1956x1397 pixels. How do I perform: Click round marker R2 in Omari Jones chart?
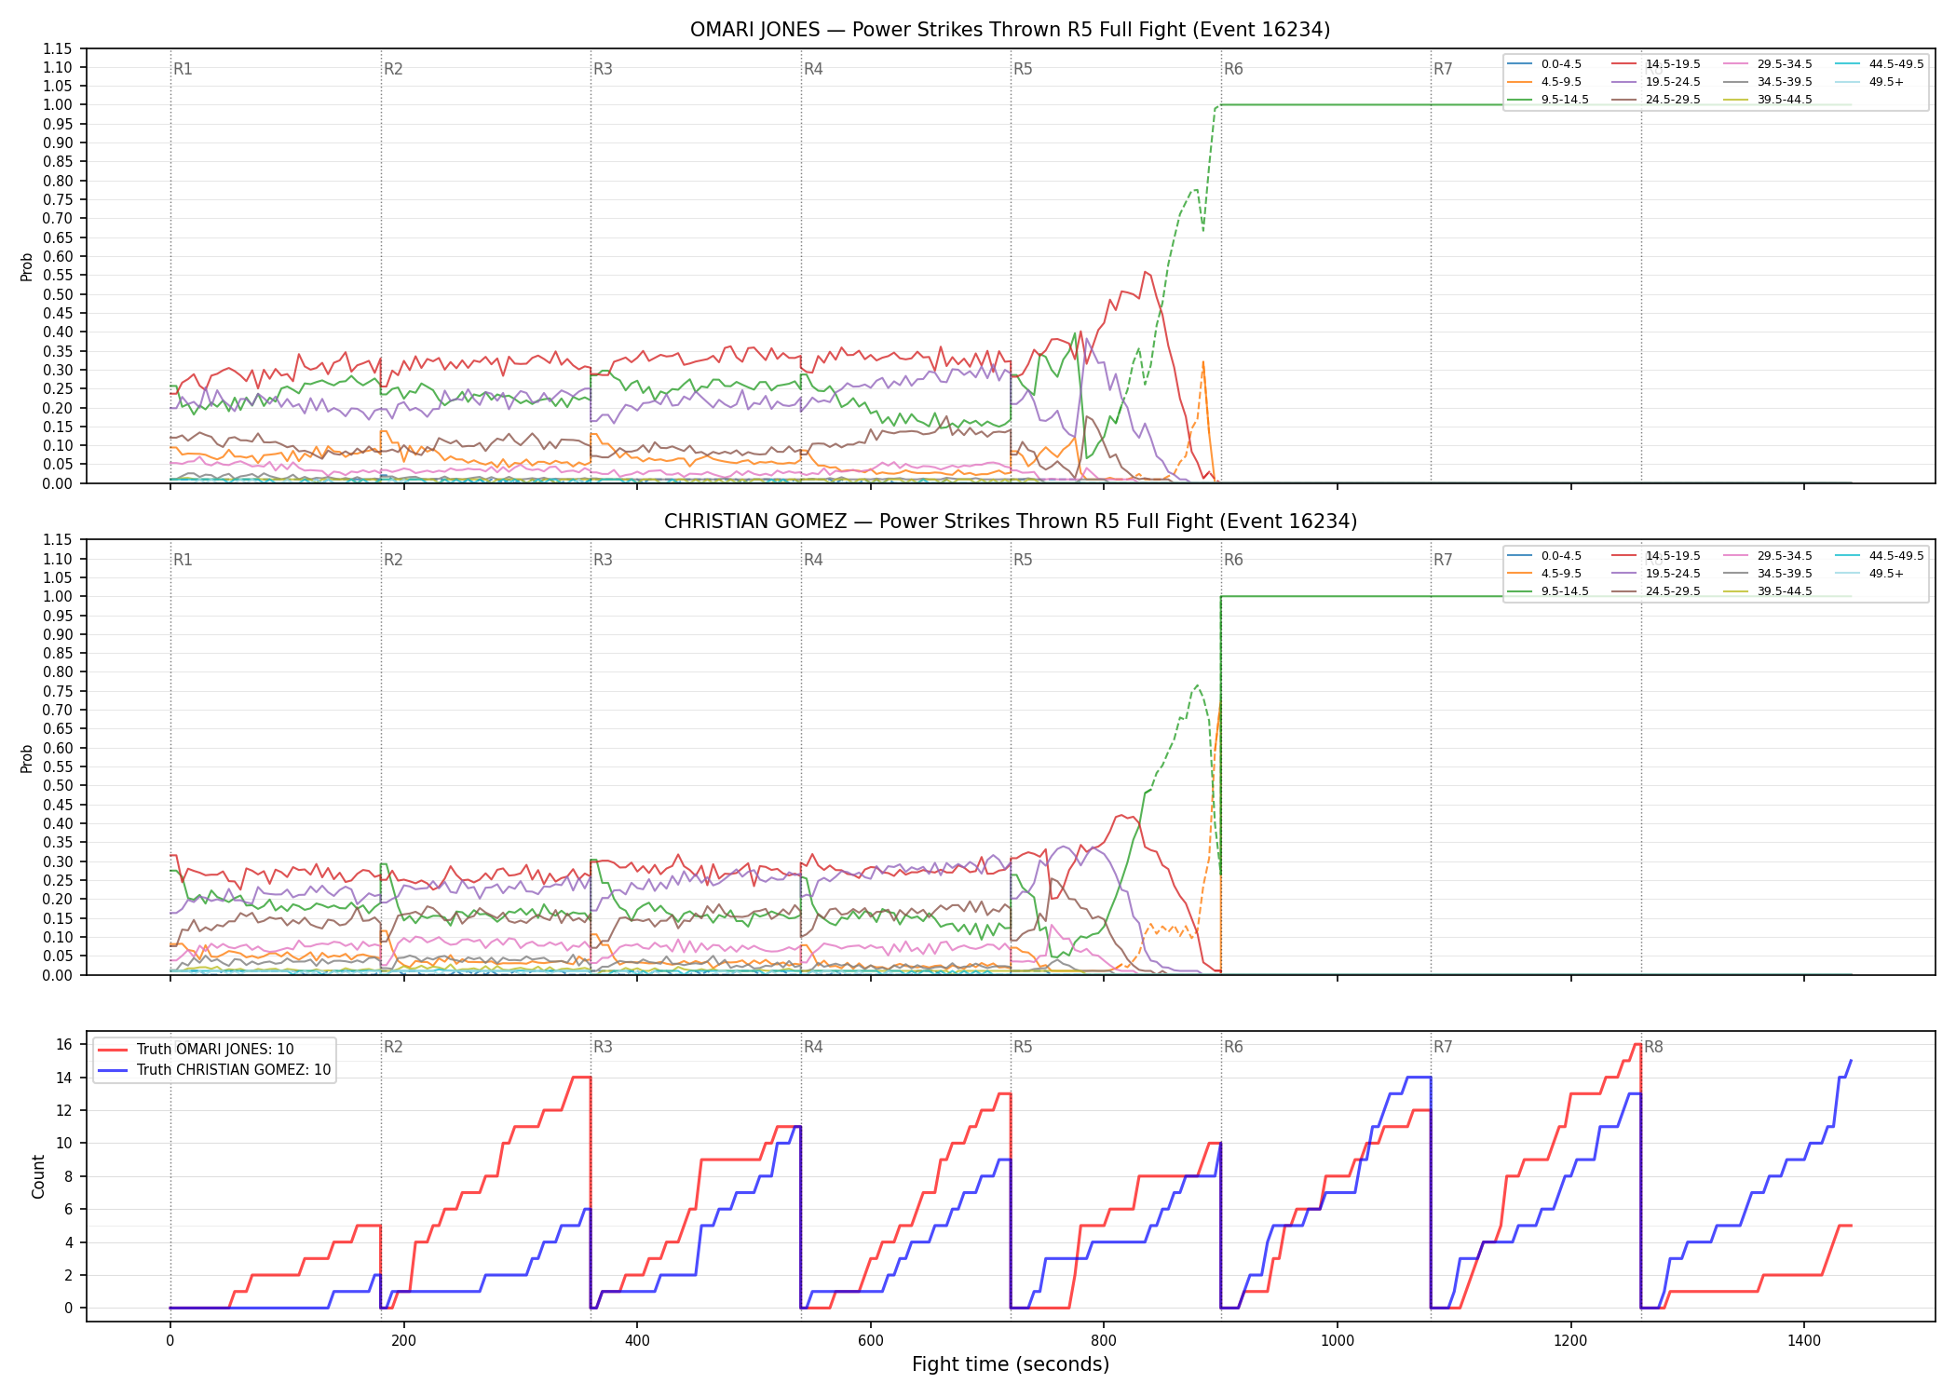click(x=393, y=69)
